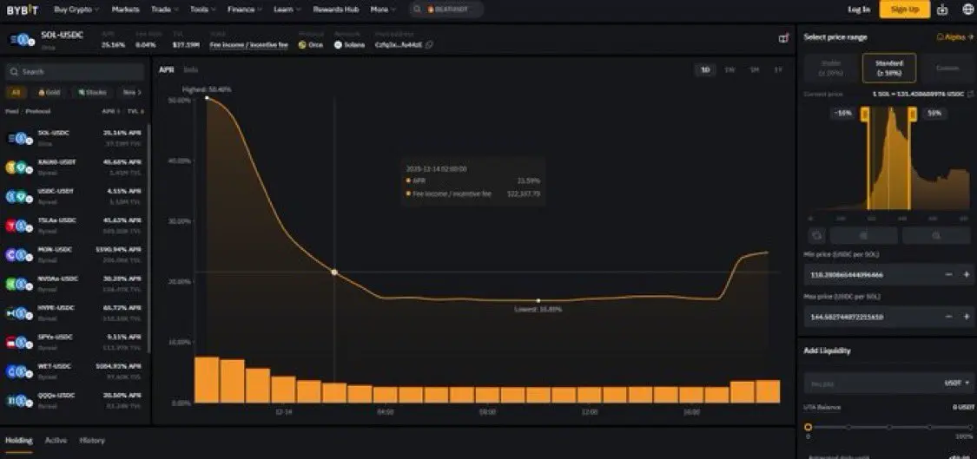The image size is (977, 459).
Task: Click the Sign Up button
Action: 905,10
